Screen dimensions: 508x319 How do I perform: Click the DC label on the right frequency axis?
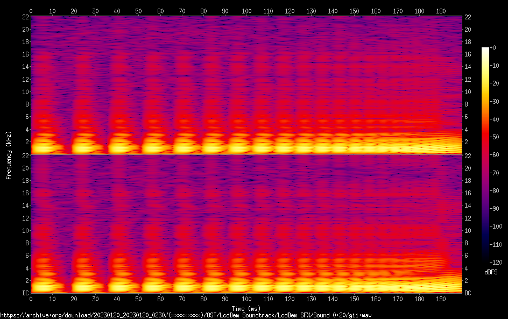point(468,293)
